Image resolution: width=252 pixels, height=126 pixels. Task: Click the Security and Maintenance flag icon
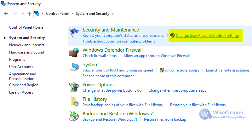pos(74,32)
